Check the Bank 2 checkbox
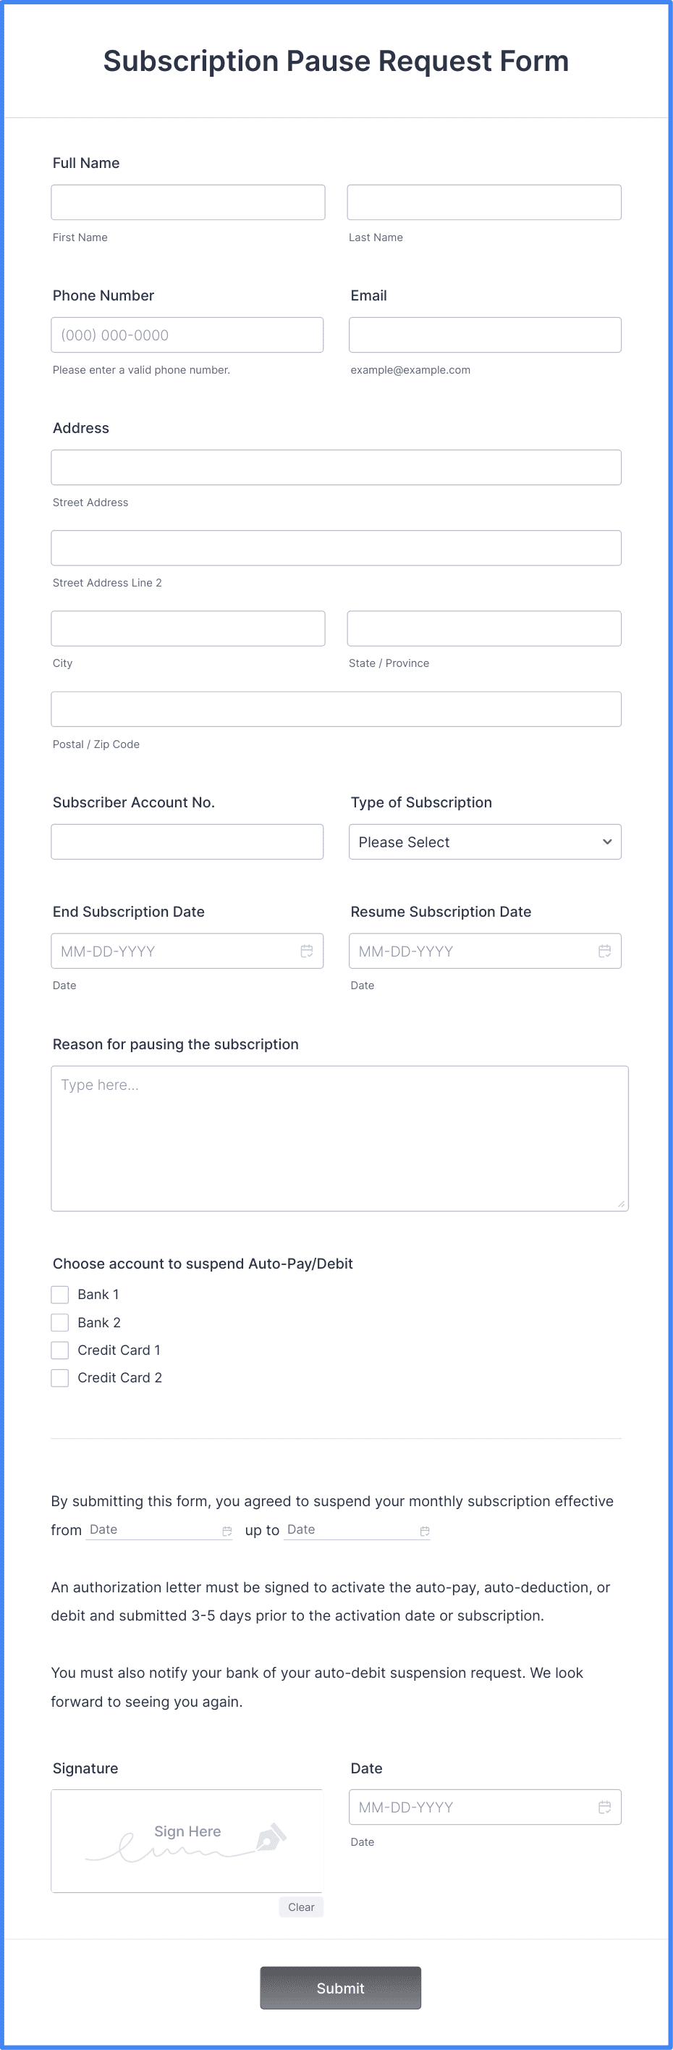Screen dimensions: 673x2050 click(x=59, y=1322)
